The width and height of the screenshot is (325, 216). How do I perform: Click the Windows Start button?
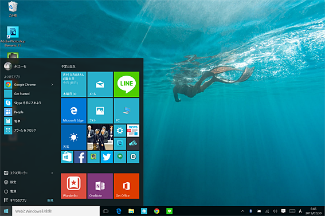tap(6, 211)
